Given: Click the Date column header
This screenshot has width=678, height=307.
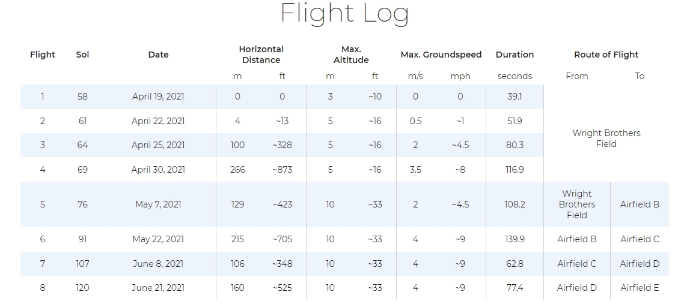Looking at the screenshot, I should (x=158, y=55).
